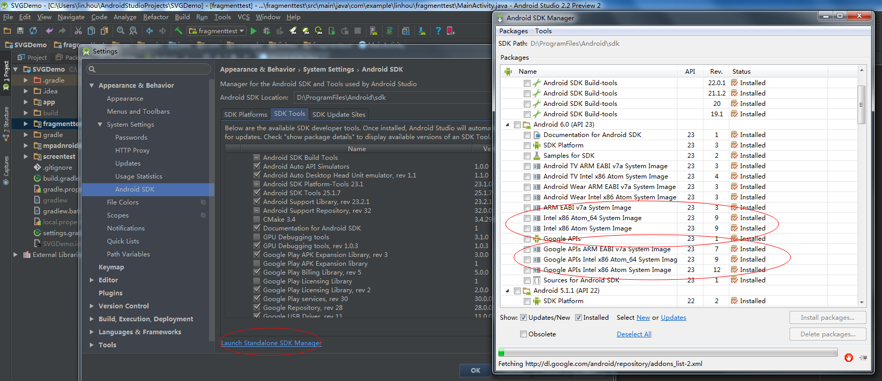Toggle the Updates/New checkbox in SDK Manager
Image resolution: width=882 pixels, height=381 pixels.
(x=523, y=318)
